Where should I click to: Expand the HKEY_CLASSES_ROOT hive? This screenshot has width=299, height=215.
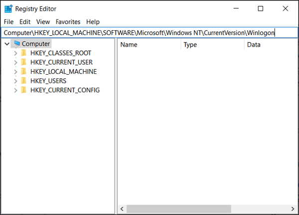click(x=16, y=53)
